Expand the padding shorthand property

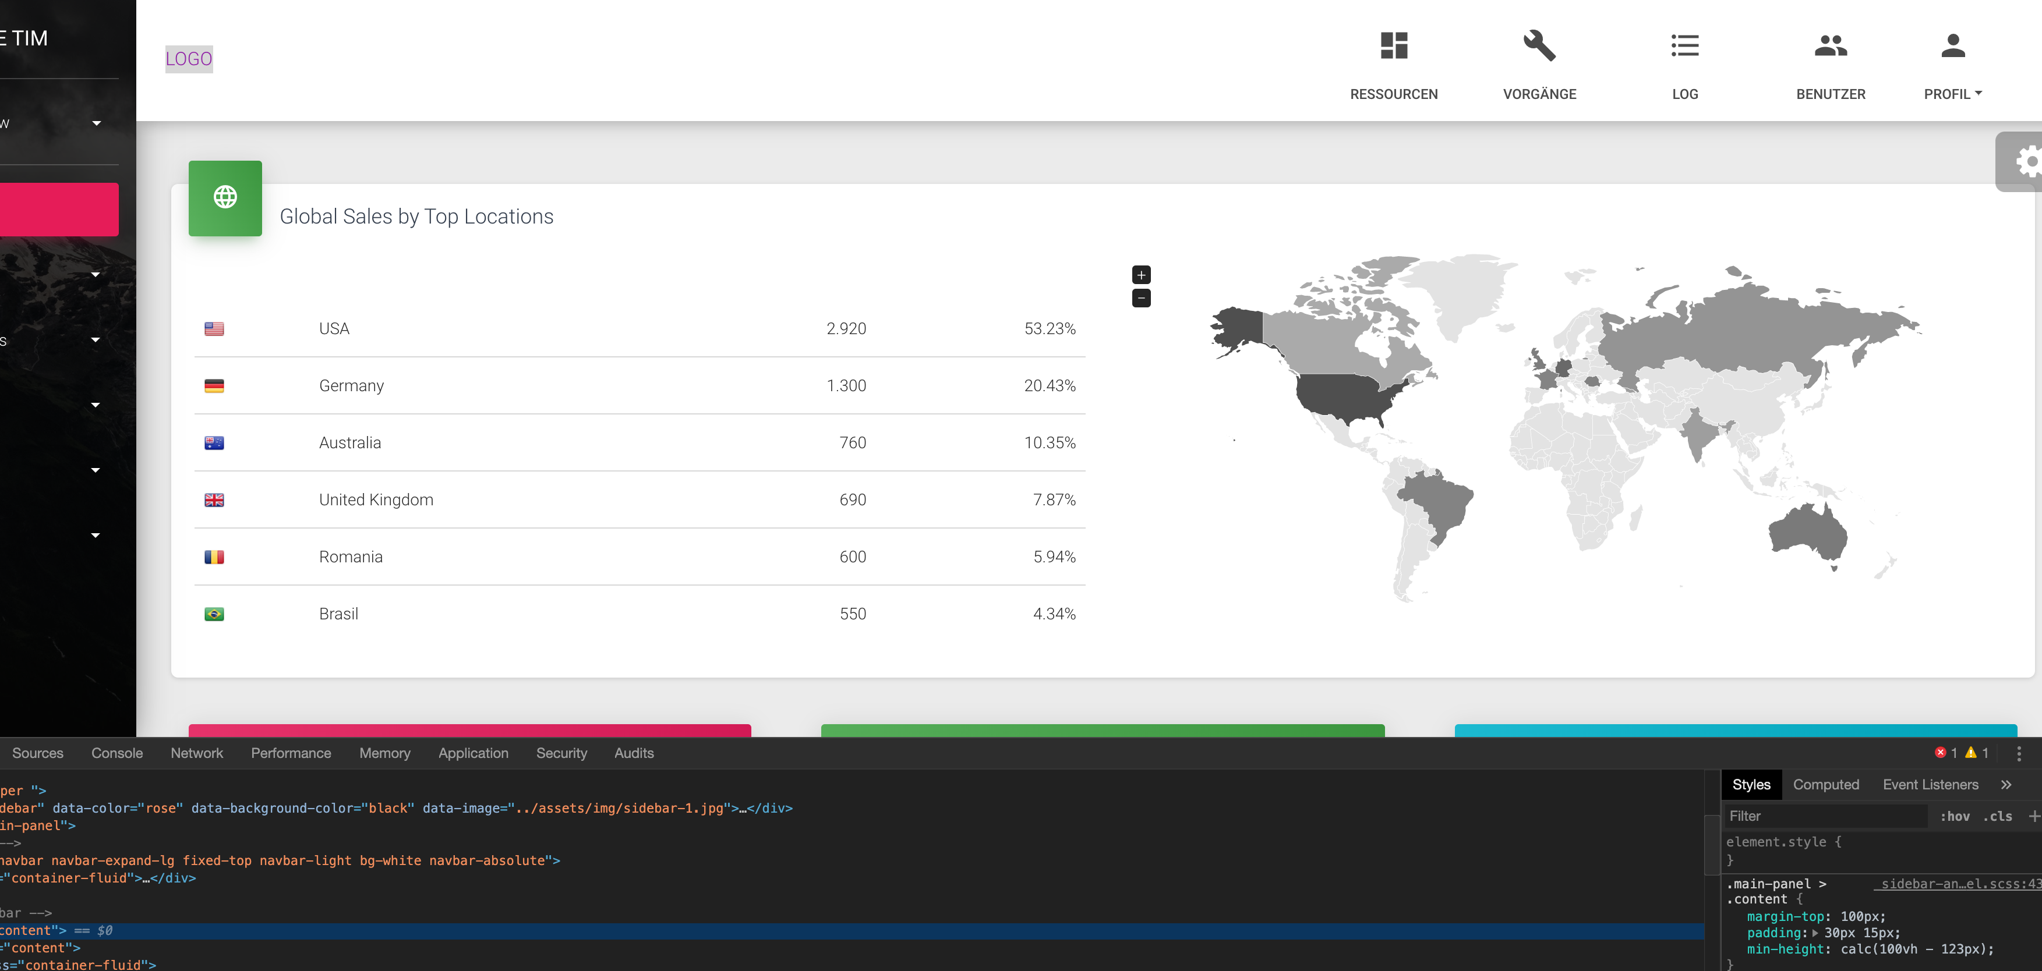pos(1815,933)
